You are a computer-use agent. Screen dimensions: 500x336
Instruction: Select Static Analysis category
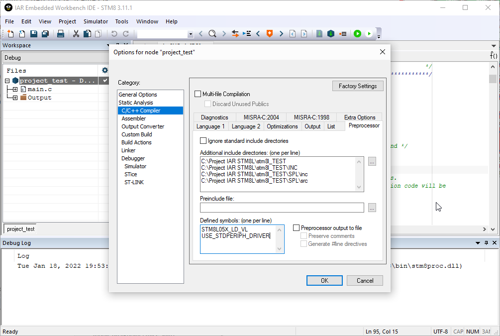136,103
